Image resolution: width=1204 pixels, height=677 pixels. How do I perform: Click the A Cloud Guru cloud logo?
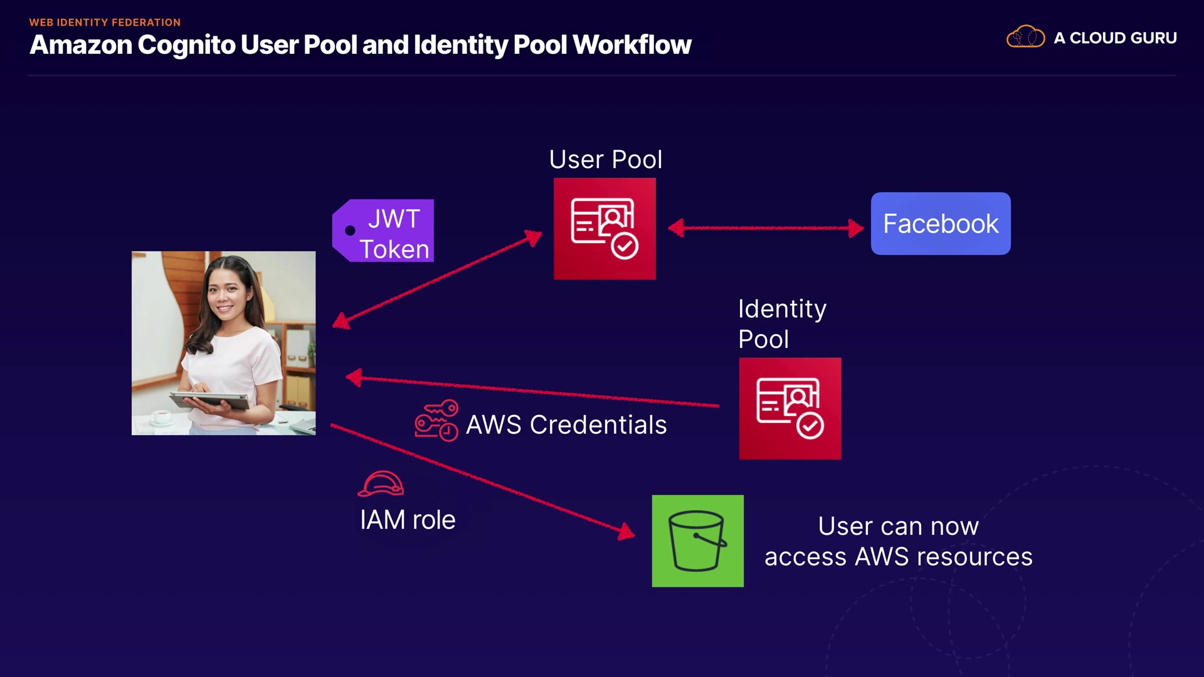pyautogui.click(x=1025, y=38)
